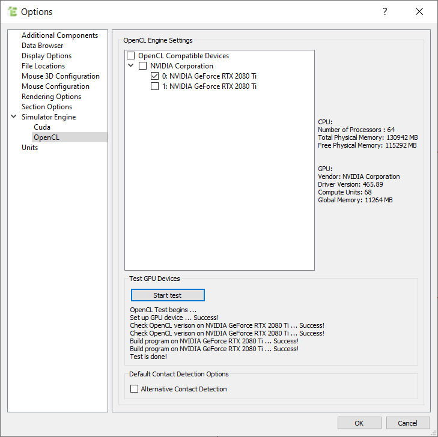Select Data Browser in the options list
Screen dimensions: 438x437
(x=42, y=46)
